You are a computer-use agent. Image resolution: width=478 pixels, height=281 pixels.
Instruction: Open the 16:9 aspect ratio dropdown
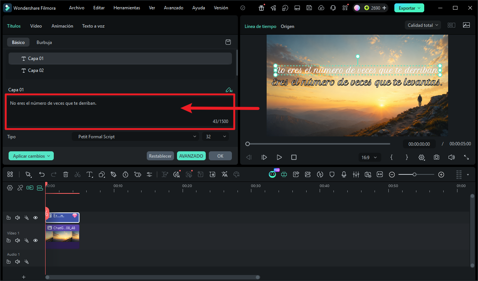[370, 158]
